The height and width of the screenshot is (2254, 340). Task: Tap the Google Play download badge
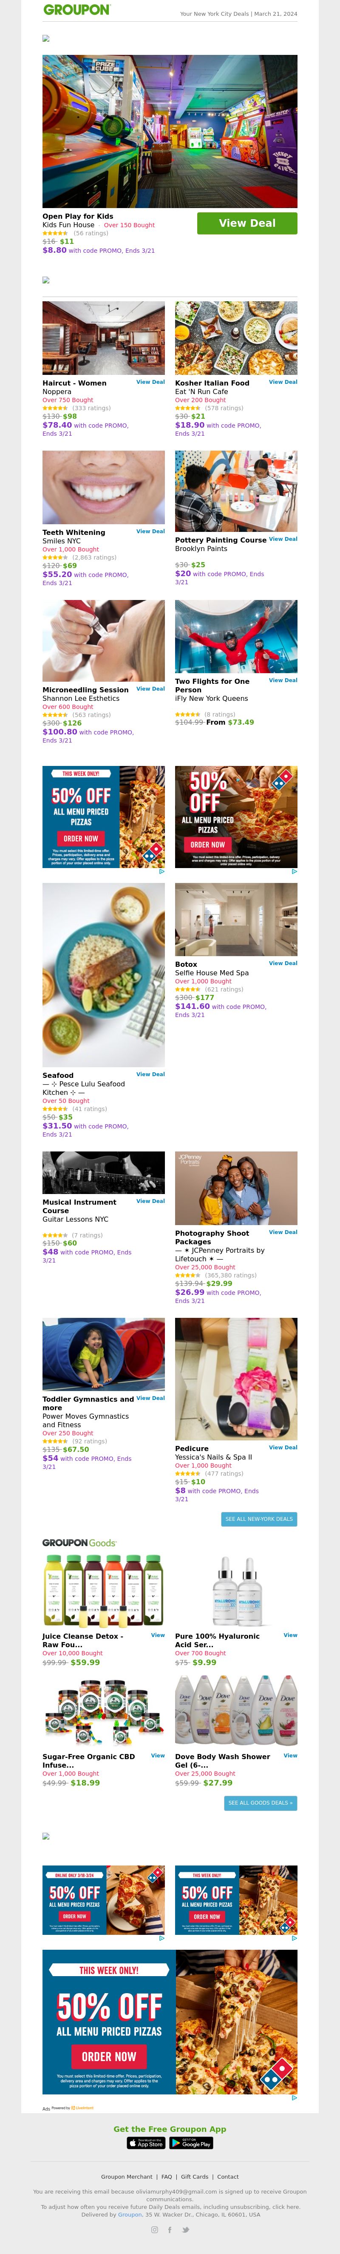(x=191, y=2143)
